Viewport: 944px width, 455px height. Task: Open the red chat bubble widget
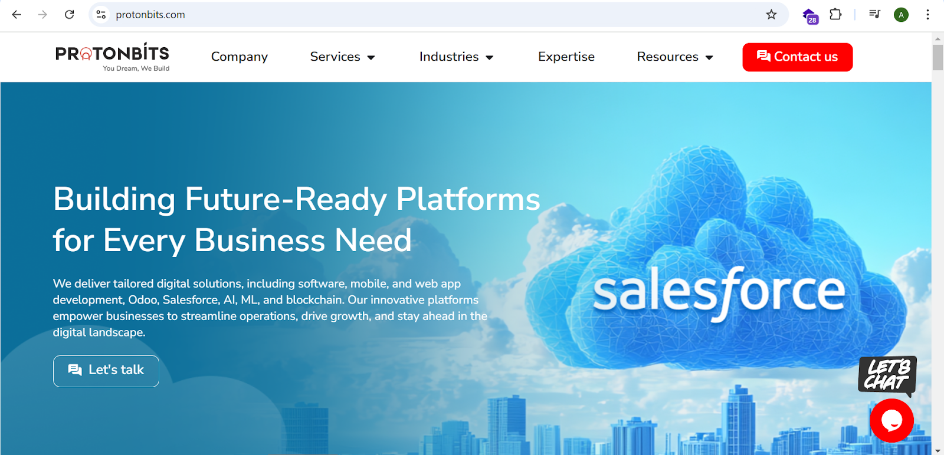tap(891, 421)
